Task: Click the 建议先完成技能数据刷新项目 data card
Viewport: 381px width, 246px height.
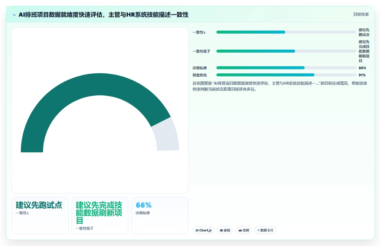Action: (x=100, y=216)
